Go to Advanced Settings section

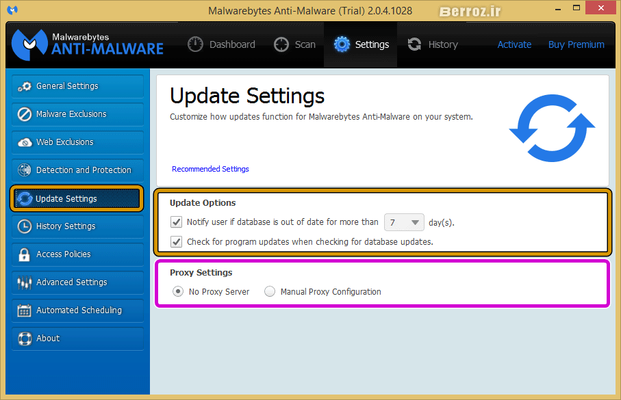pyautogui.click(x=77, y=282)
